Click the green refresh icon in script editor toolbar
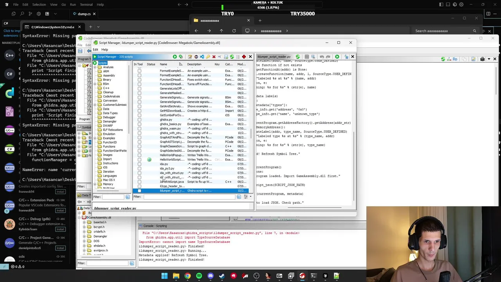Image resolution: width=501 pixels, height=282 pixels. click(297, 57)
